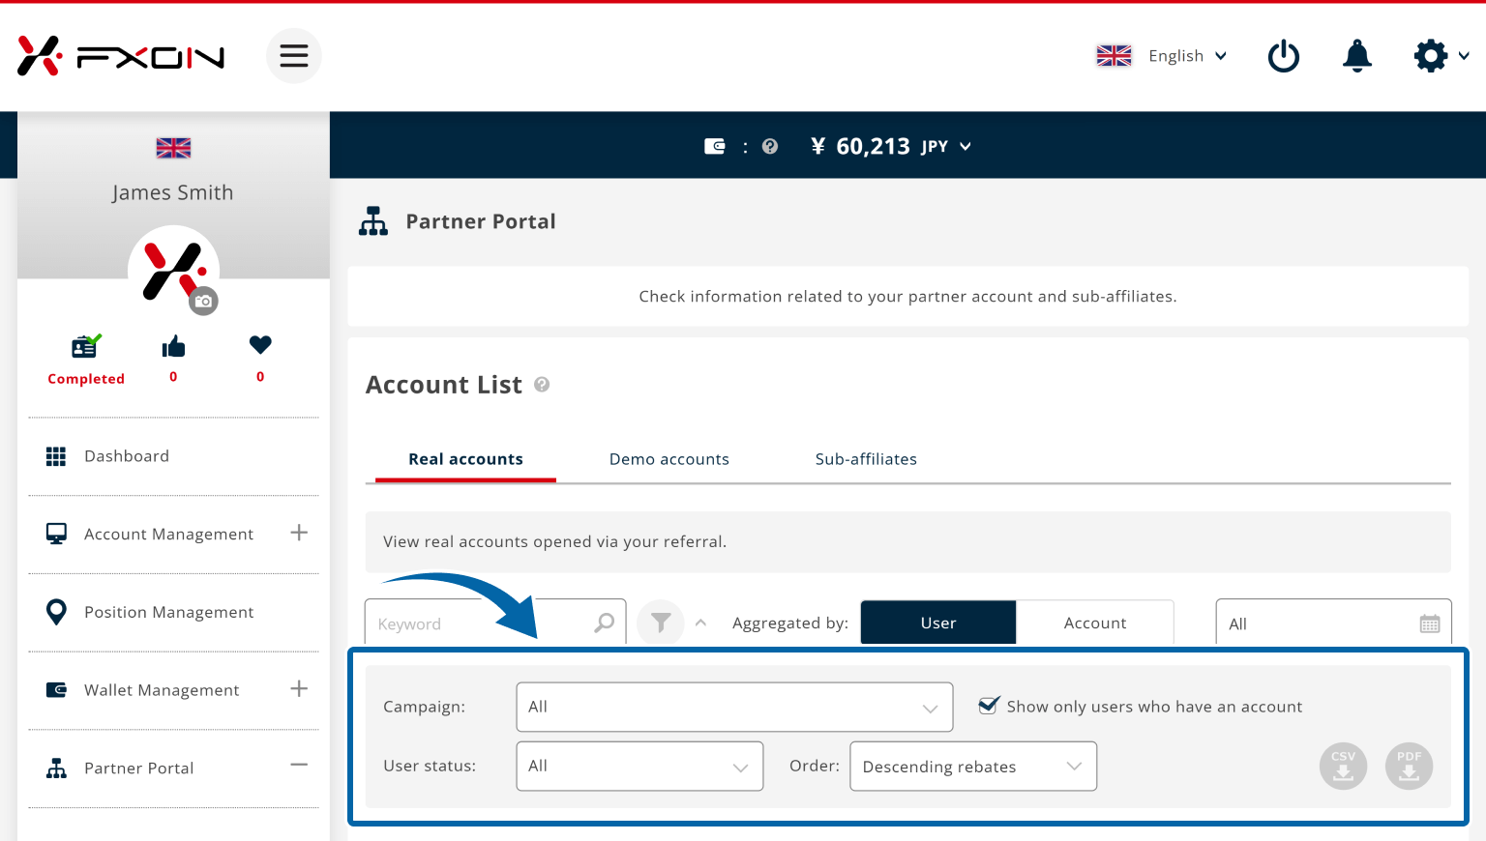Go to Position Management
This screenshot has height=841, width=1486.
168,612
